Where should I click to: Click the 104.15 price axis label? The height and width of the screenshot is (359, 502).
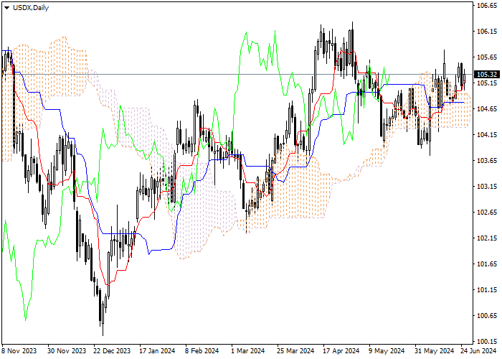[x=487, y=135]
